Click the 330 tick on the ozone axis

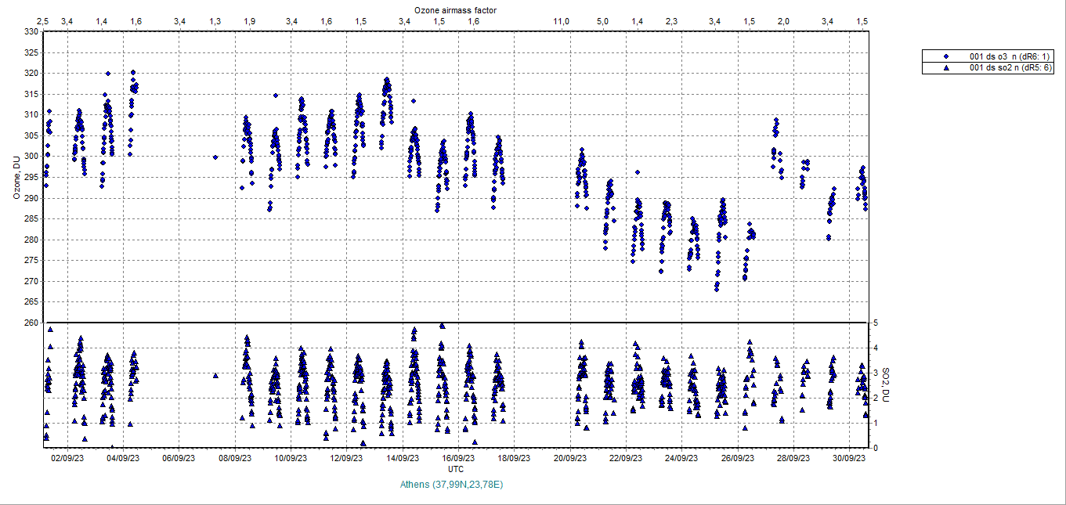point(31,32)
